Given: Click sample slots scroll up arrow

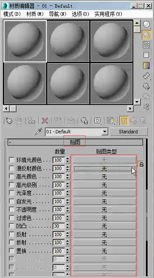Looking at the screenshot, I should (x=137, y=23).
